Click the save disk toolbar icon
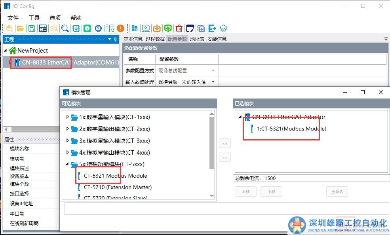390x235 pixels. tap(31, 28)
